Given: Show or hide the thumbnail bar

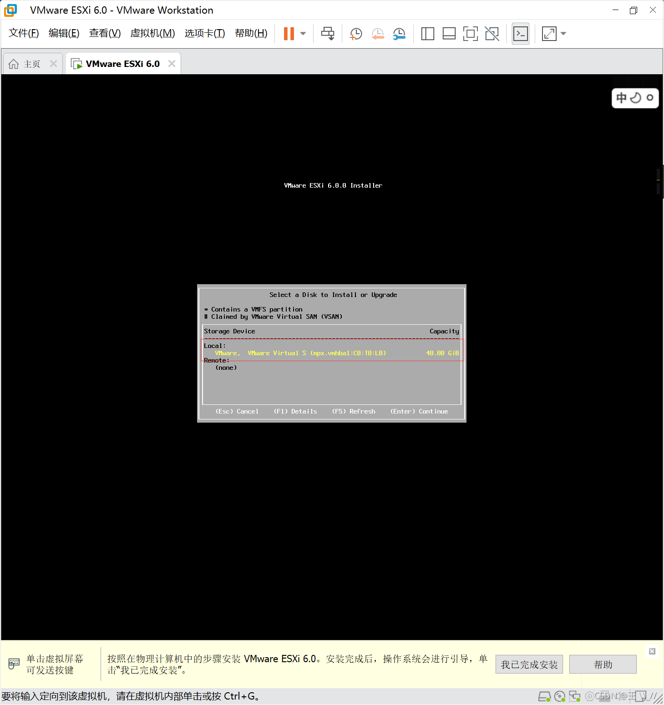Looking at the screenshot, I should click(x=449, y=34).
